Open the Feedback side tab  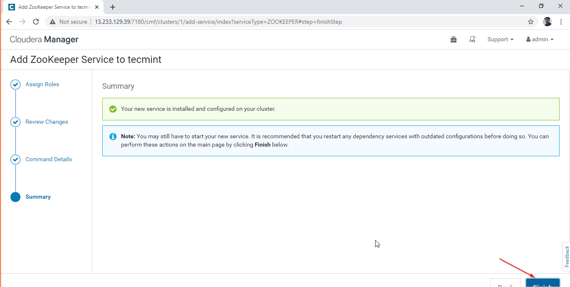[x=566, y=256]
